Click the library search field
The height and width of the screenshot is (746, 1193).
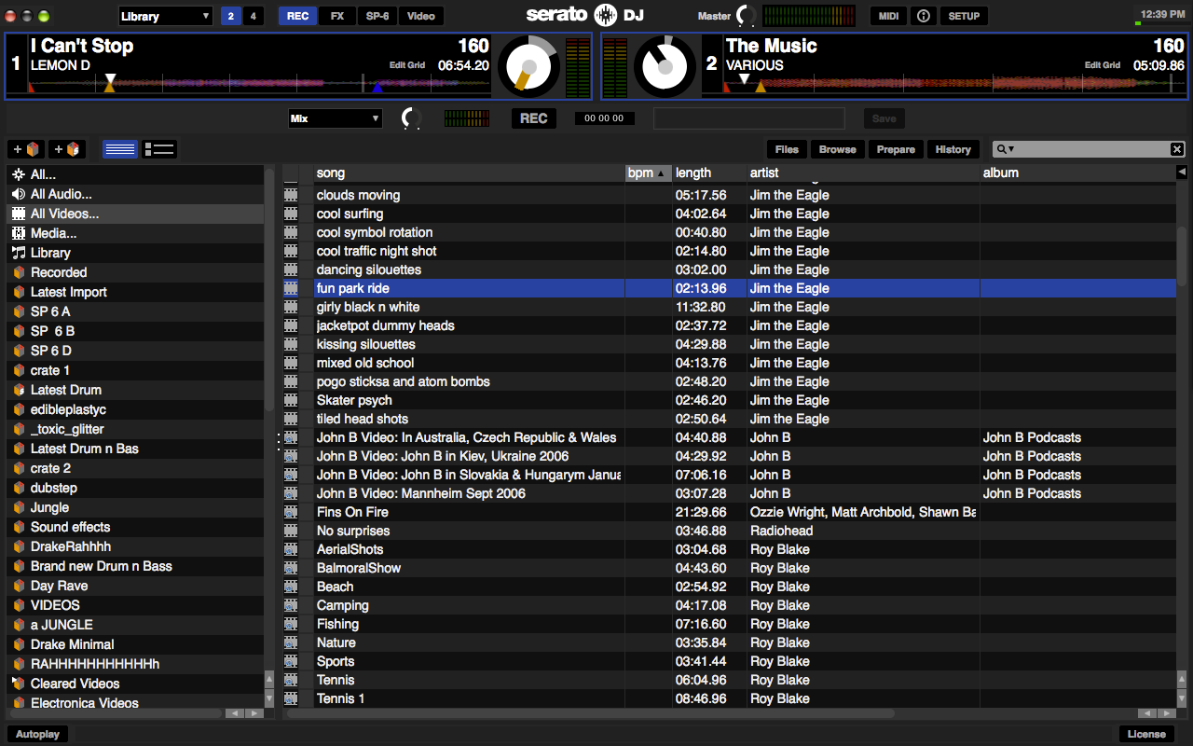click(x=1089, y=149)
